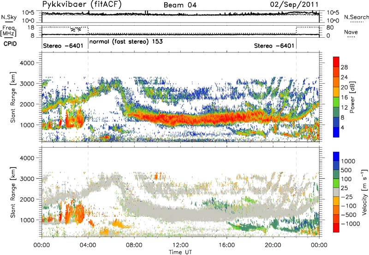Click the 'Freq. [MHz]' axis label
Screen dimensions: 369x255
click(9, 31)
